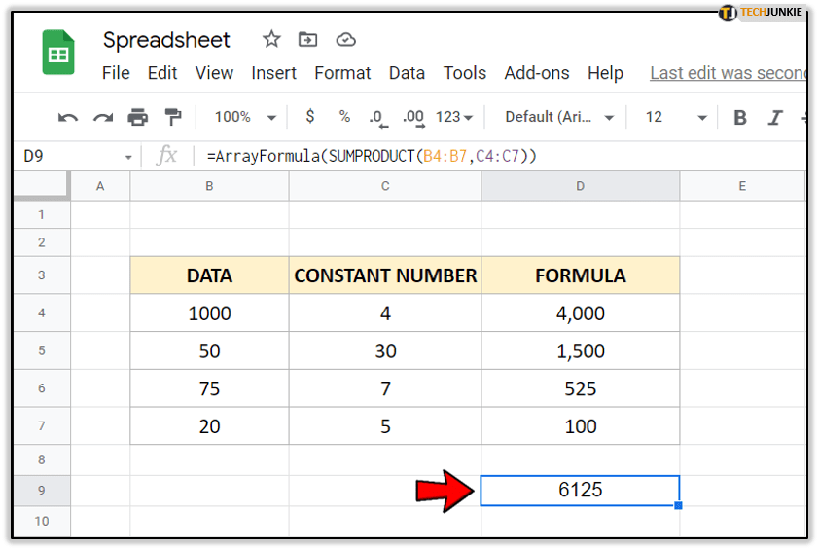
Task: Open the font size 12 dropdown
Action: tap(676, 117)
